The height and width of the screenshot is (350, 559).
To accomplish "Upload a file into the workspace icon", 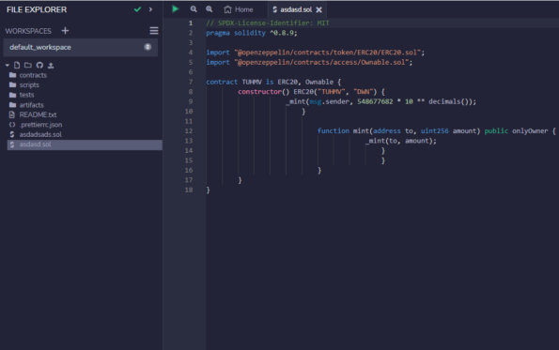I will tap(51, 65).
